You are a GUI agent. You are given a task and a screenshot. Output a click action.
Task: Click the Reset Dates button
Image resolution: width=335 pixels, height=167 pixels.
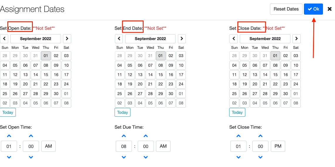[x=286, y=9]
